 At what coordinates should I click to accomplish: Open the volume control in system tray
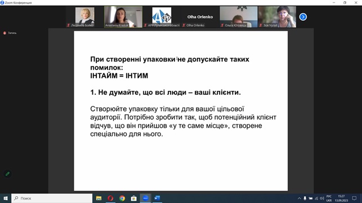point(322,198)
